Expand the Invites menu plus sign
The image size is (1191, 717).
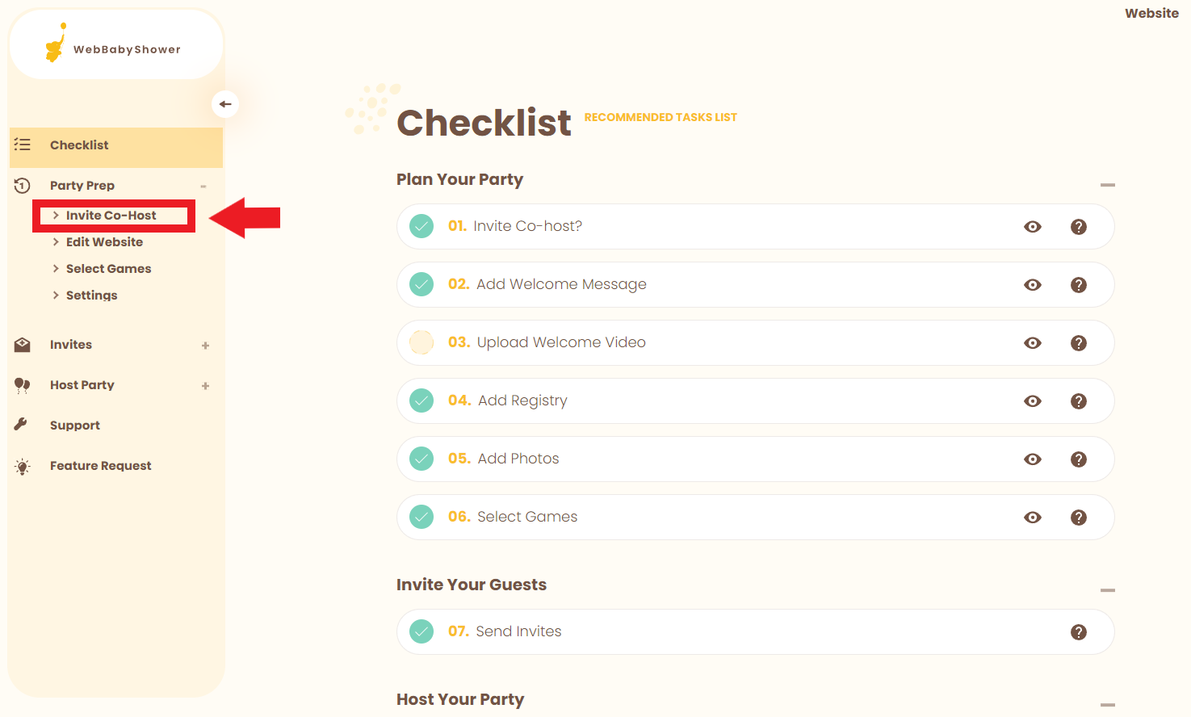click(205, 346)
